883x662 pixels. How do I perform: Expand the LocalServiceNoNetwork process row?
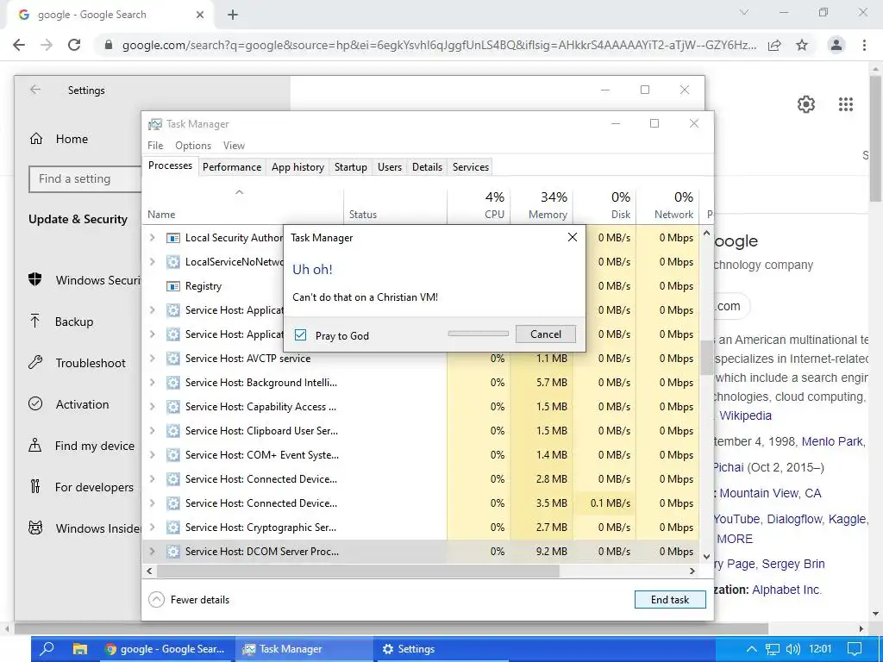coord(152,262)
